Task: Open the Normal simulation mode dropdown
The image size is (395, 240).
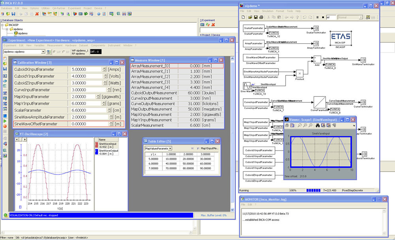Action: pos(361,17)
